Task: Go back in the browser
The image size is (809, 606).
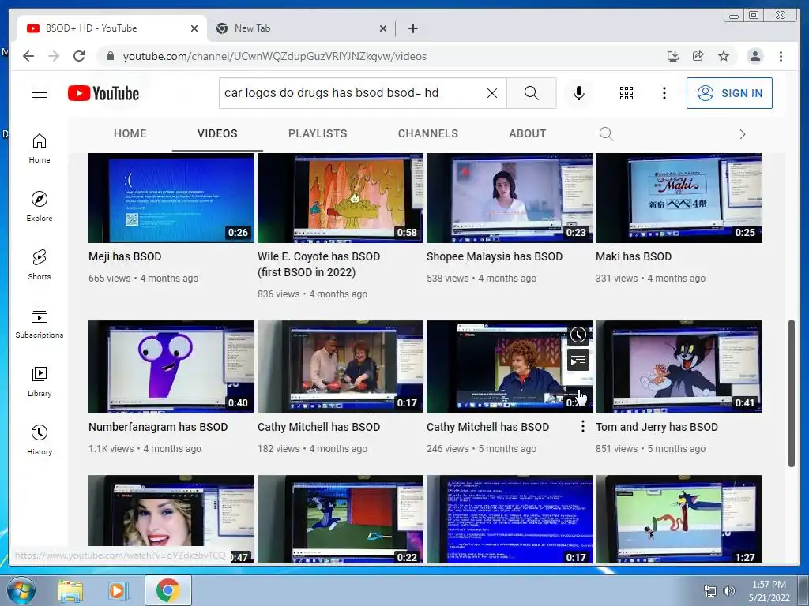Action: (28, 56)
